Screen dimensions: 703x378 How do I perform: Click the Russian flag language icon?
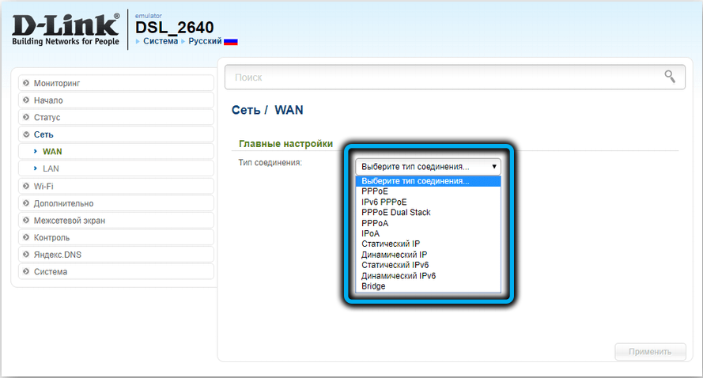tap(231, 41)
